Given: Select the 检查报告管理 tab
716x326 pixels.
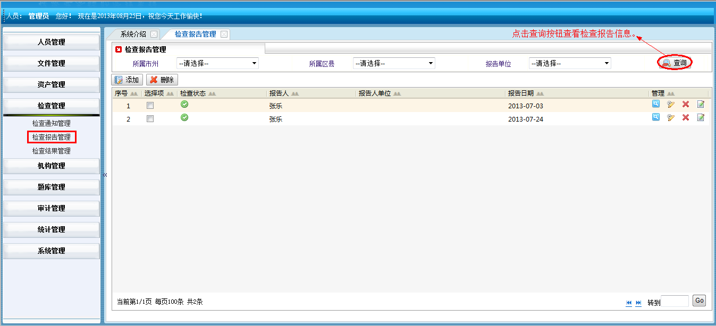Looking at the screenshot, I should (x=196, y=34).
